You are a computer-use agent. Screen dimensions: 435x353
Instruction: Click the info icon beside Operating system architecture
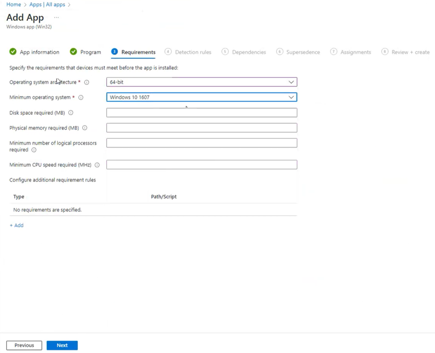click(x=87, y=82)
